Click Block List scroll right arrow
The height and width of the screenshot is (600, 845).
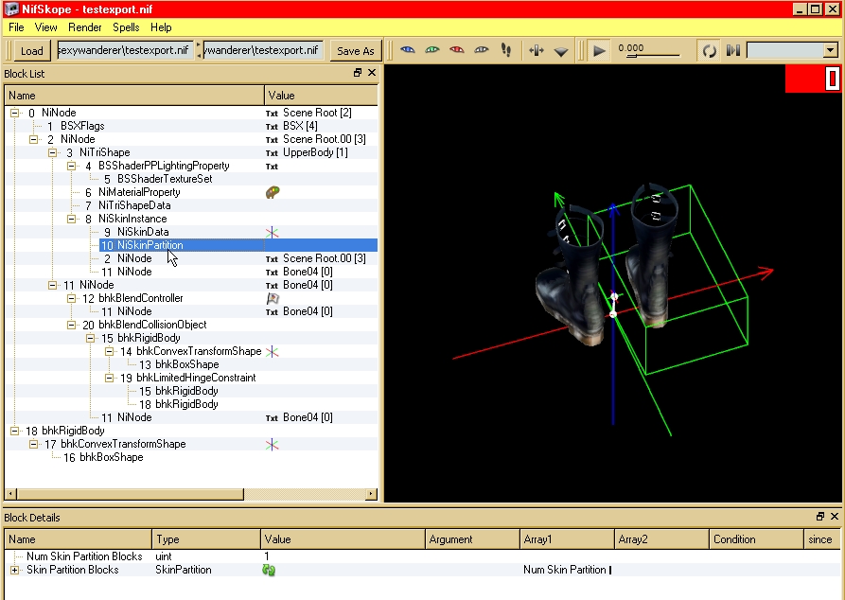[x=371, y=494]
